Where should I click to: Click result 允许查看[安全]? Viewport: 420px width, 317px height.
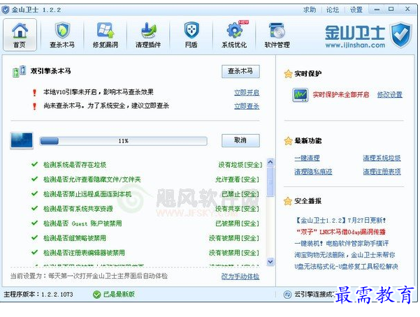238,179
